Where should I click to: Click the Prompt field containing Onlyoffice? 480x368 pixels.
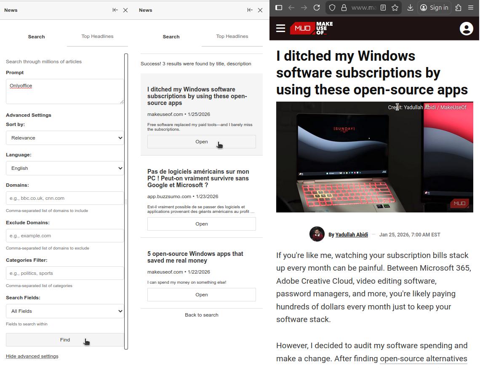(65, 91)
